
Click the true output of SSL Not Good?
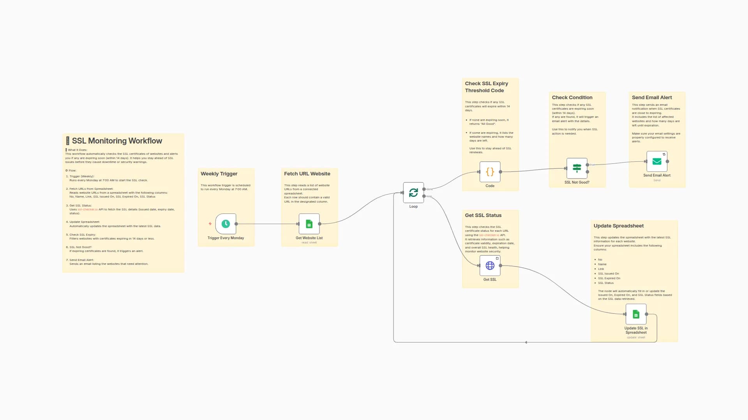587,165
